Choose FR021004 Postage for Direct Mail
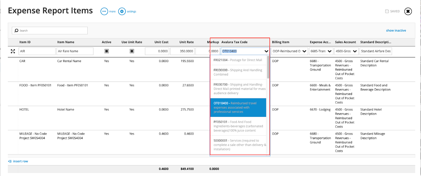The width and height of the screenshot is (421, 176). pos(238,60)
